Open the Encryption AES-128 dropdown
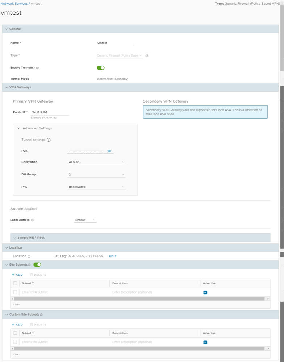This screenshot has width=284, height=362. (97, 162)
